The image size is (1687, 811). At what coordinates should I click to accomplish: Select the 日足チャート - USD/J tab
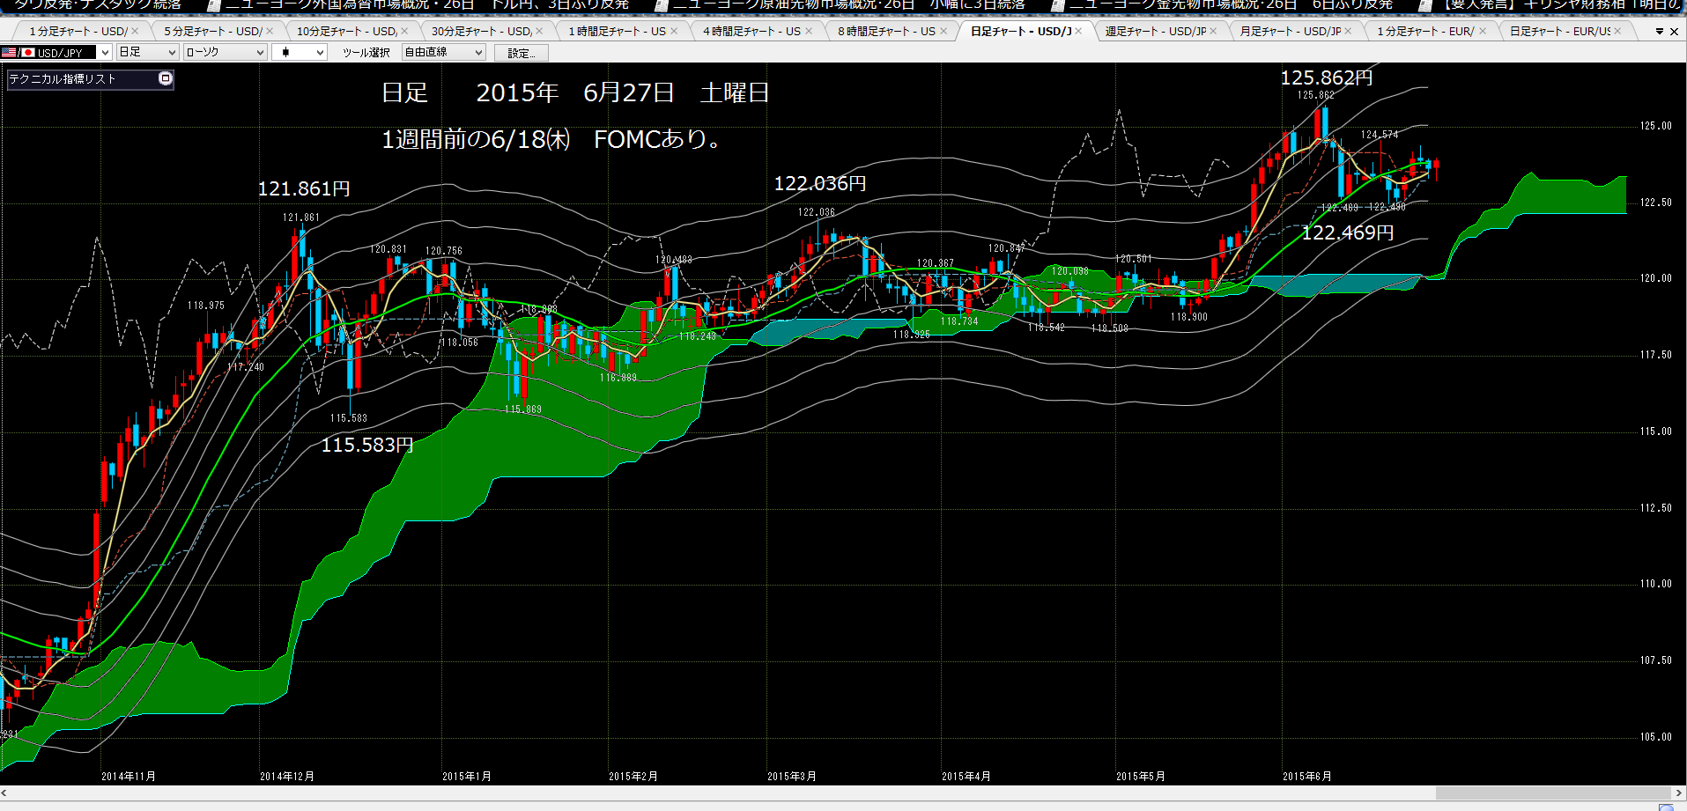pyautogui.click(x=1021, y=31)
